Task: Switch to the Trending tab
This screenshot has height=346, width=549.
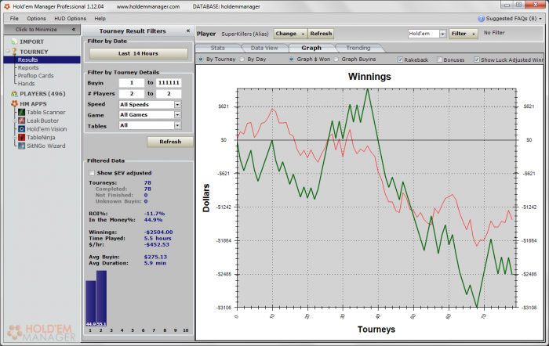Action: pos(358,48)
